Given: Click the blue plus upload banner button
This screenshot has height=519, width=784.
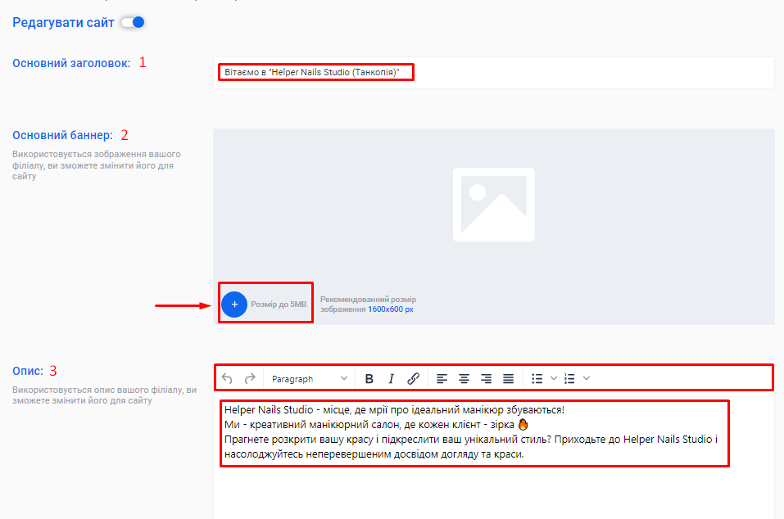Looking at the screenshot, I should coord(234,304).
